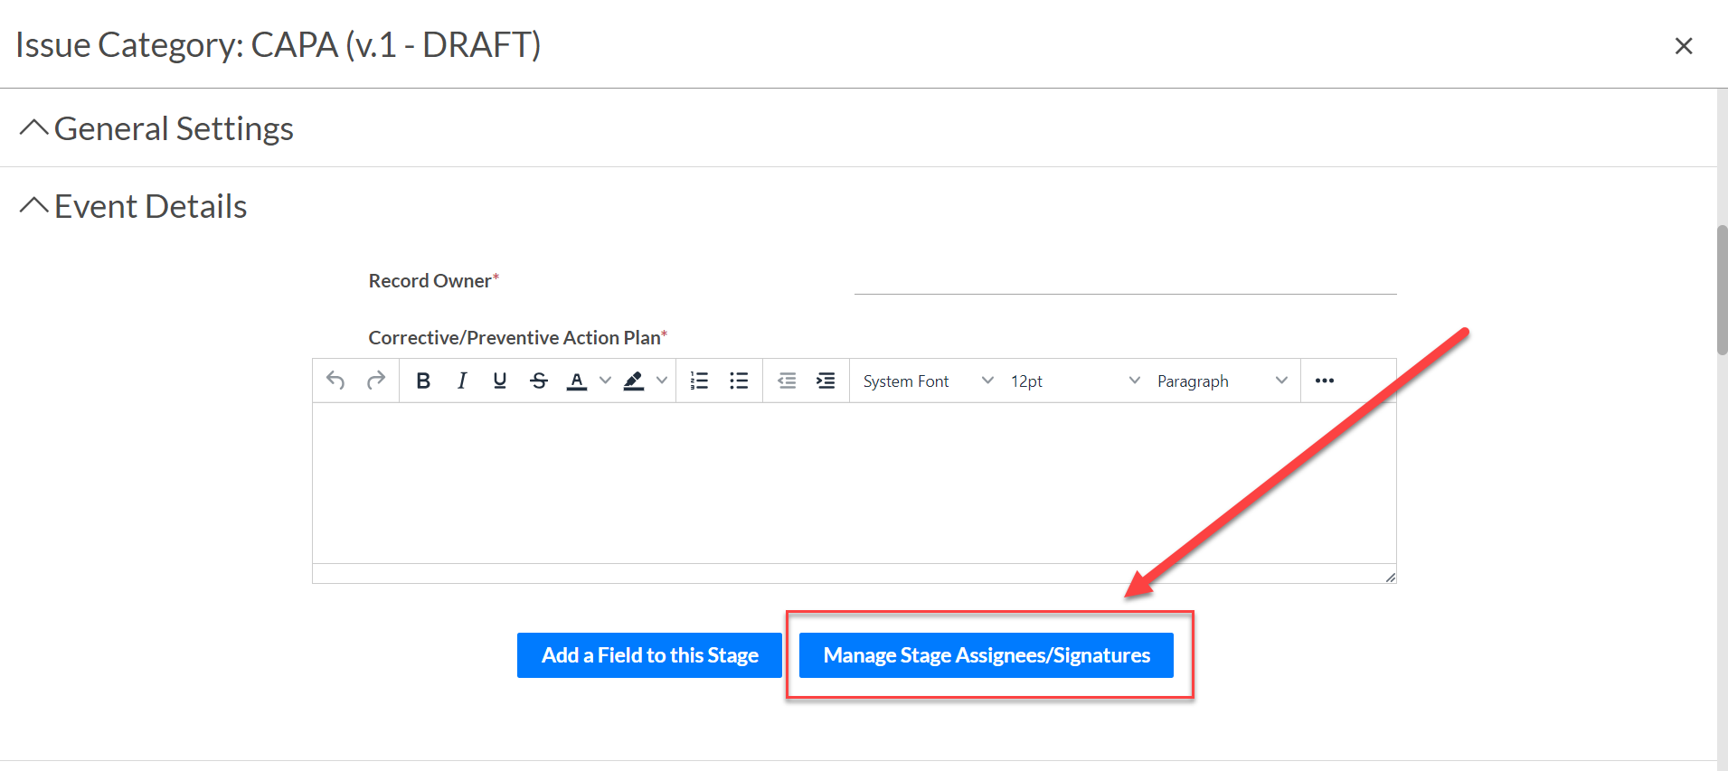The width and height of the screenshot is (1728, 771).
Task: Collapse the Event Details section
Action: (33, 206)
